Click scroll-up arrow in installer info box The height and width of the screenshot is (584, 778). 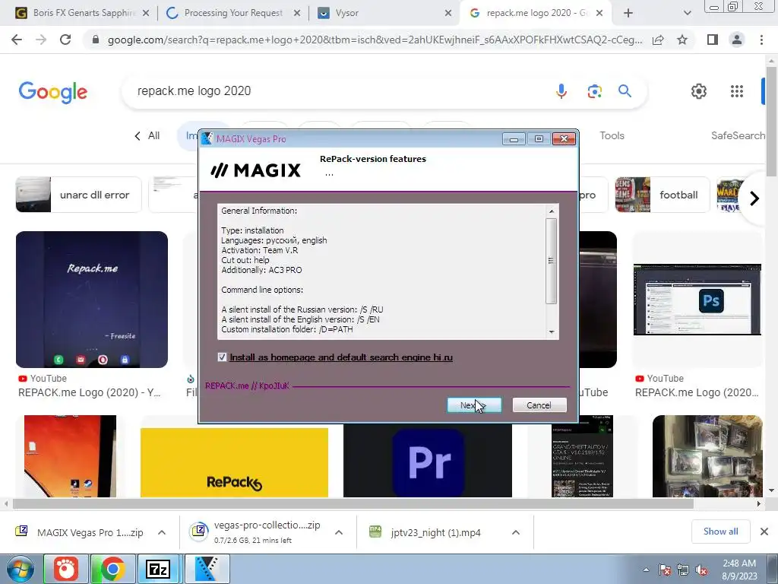click(552, 211)
